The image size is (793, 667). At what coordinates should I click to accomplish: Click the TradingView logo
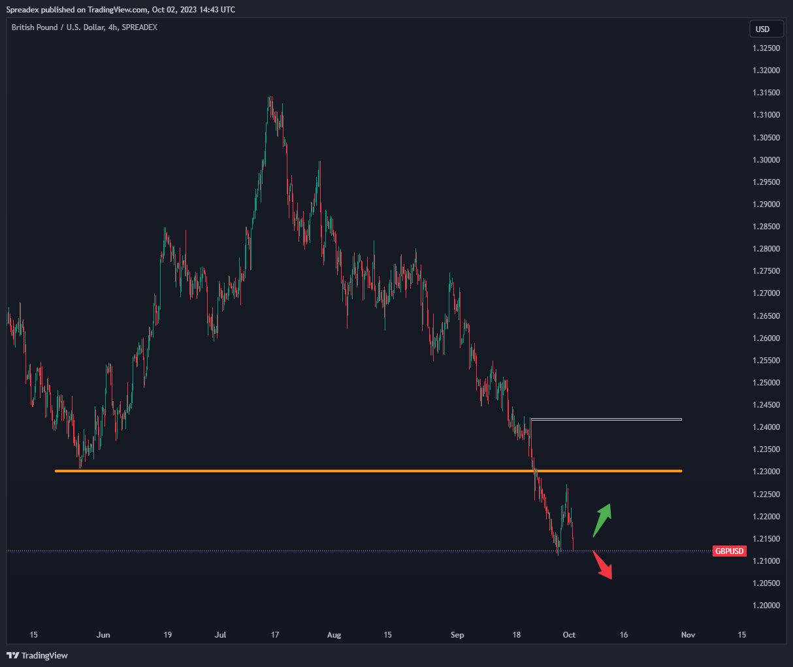point(37,655)
